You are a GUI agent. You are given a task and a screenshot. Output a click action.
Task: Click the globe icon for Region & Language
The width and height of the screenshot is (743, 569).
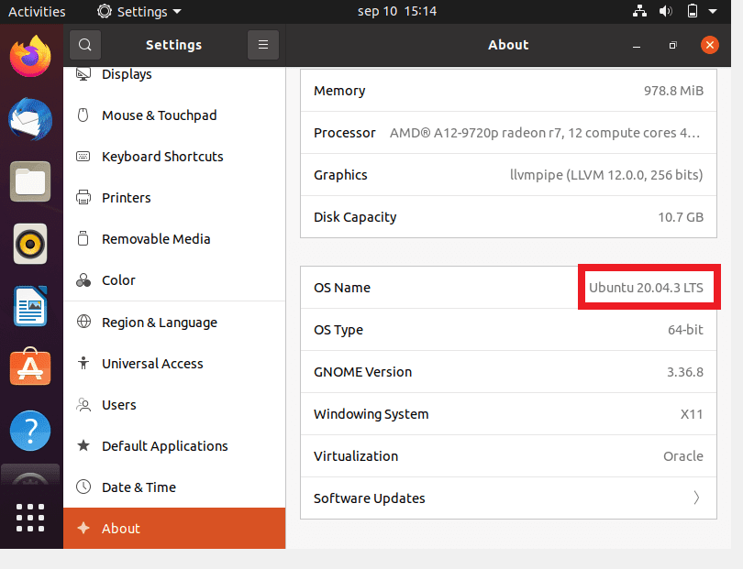point(83,322)
